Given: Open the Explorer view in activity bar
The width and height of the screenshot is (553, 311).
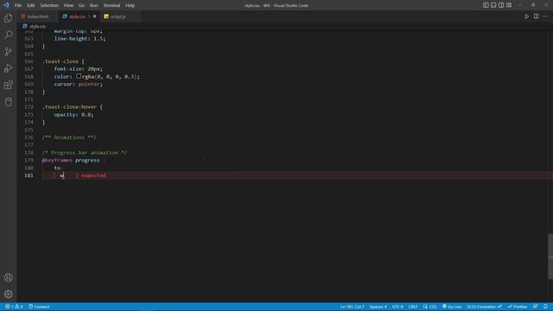Looking at the screenshot, I should coord(8,18).
